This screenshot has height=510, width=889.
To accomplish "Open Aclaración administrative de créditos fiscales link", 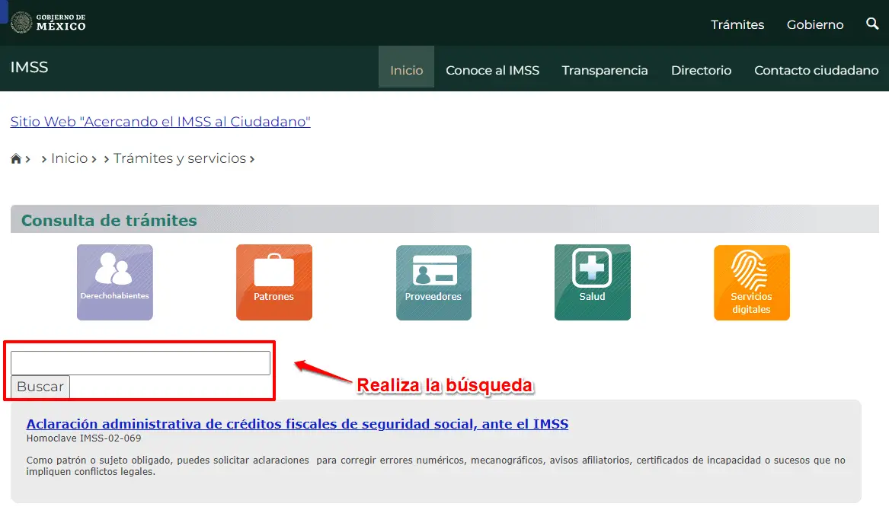I will click(x=297, y=424).
